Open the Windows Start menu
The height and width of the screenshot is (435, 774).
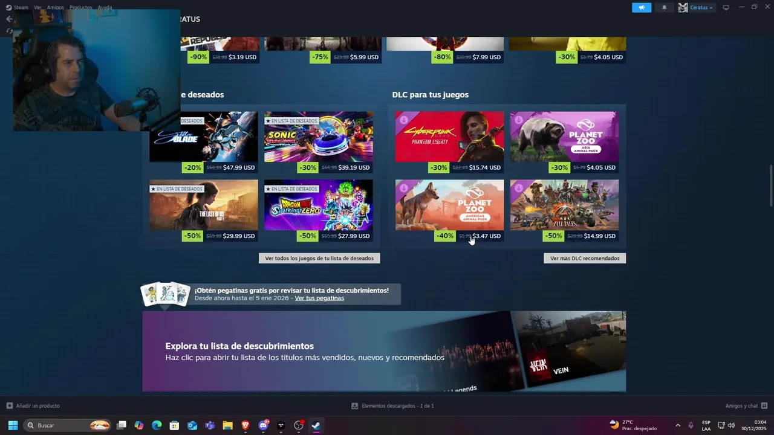click(13, 425)
